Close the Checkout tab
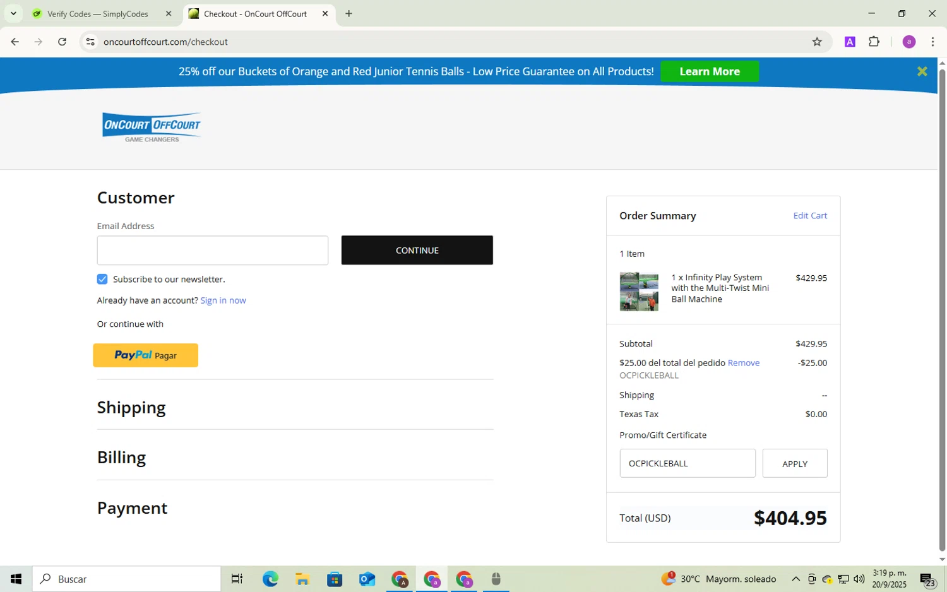The height and width of the screenshot is (592, 947). click(x=325, y=14)
